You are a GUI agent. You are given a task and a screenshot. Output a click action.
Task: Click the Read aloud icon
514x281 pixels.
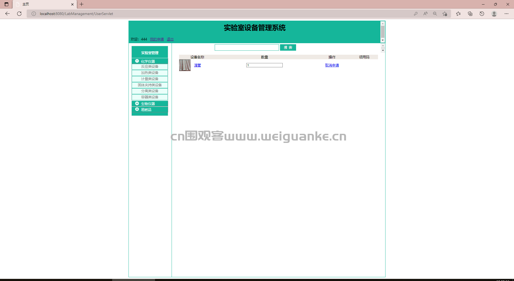point(425,14)
